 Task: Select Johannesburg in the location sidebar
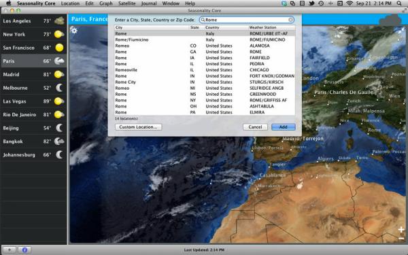coord(33,155)
